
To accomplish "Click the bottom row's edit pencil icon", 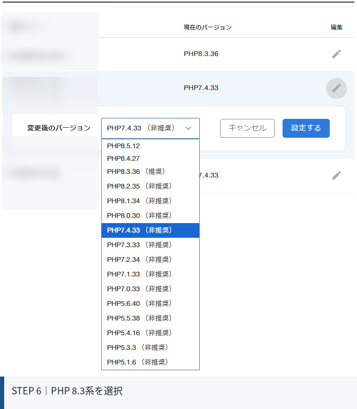I will (x=337, y=175).
